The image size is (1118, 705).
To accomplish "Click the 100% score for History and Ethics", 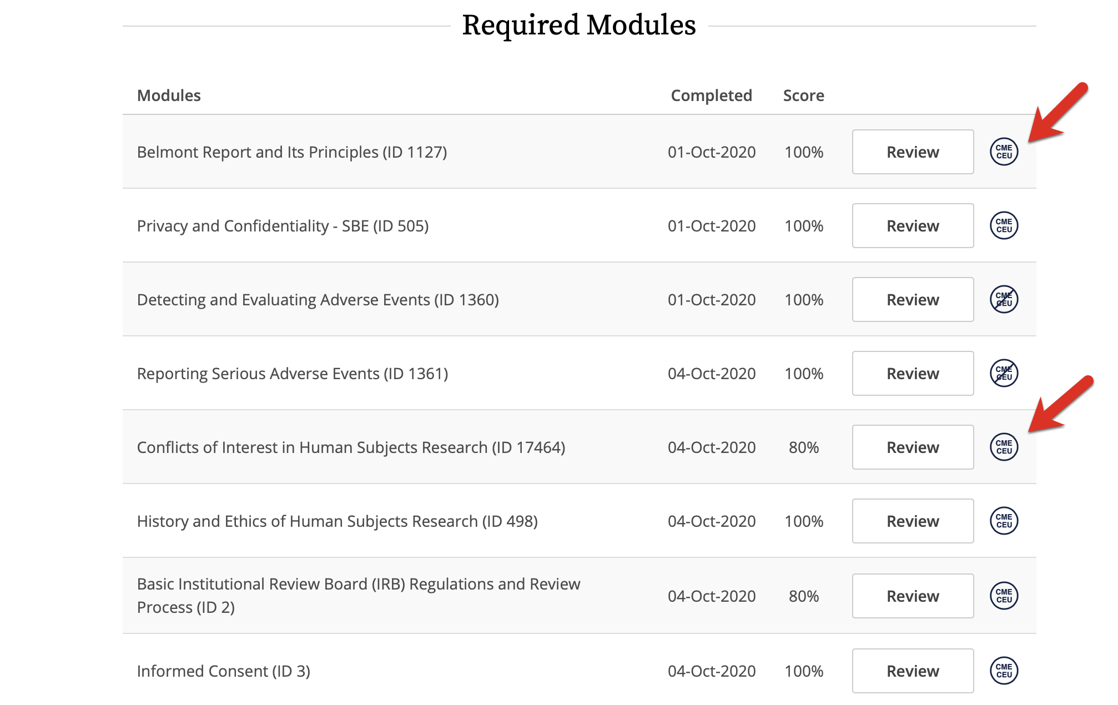I will [804, 521].
